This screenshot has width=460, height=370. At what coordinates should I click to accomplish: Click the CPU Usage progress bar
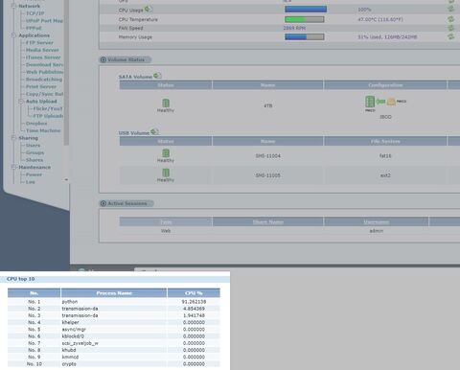pos(306,10)
